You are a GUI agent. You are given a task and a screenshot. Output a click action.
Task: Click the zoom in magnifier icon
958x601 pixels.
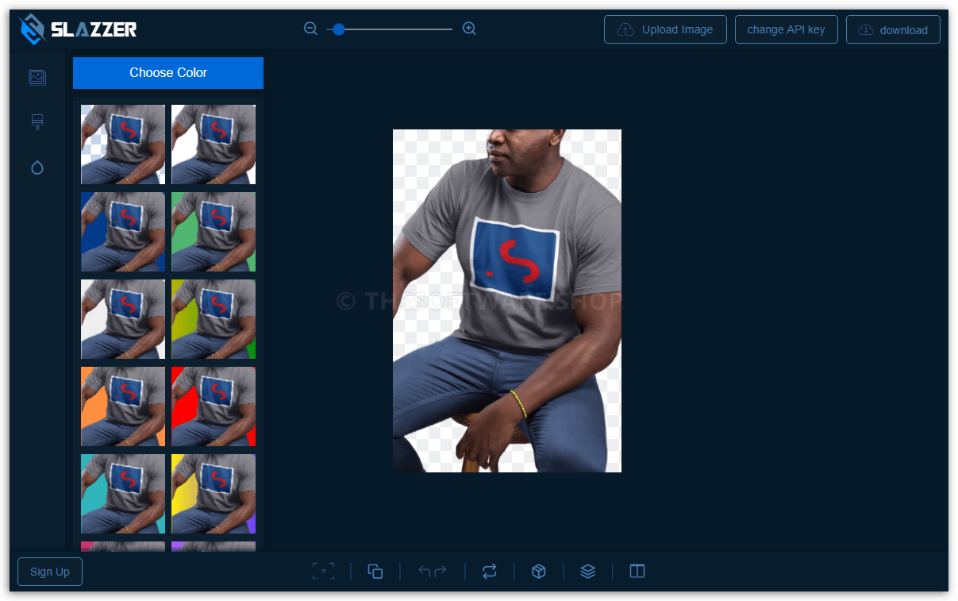[469, 29]
